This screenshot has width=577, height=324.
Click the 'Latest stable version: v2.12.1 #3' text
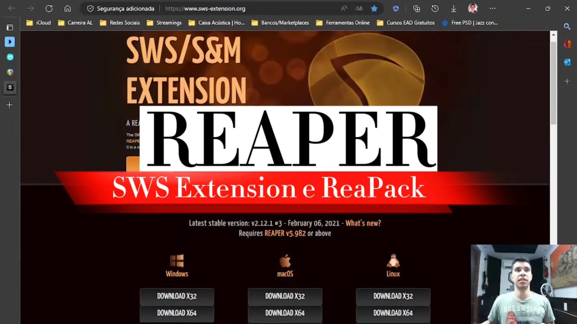tap(236, 223)
